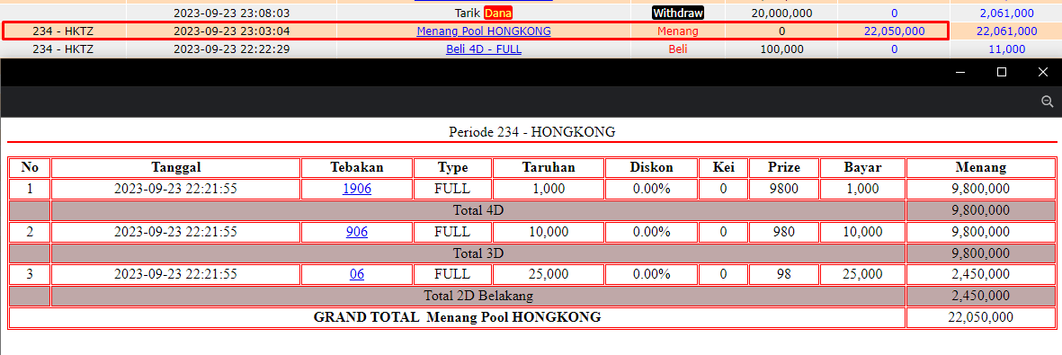
Task: Click the red Beli status text
Action: (678, 49)
